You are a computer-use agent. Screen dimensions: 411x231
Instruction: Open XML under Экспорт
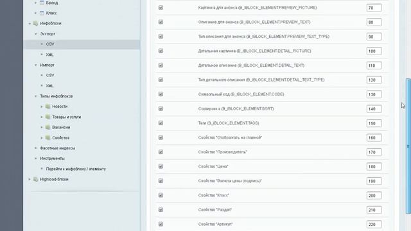pyautogui.click(x=50, y=55)
